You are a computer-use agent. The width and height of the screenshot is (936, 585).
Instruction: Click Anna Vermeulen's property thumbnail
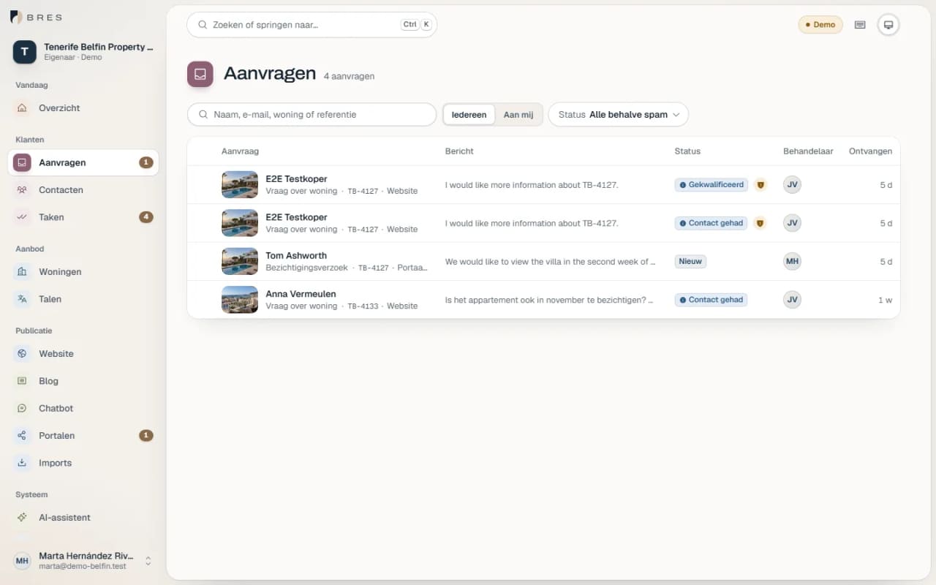point(240,300)
